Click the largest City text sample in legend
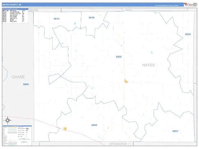199x149 pixels. [x=27, y=129]
